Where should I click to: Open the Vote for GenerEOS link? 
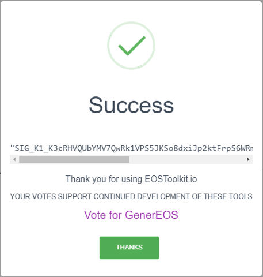(131, 215)
